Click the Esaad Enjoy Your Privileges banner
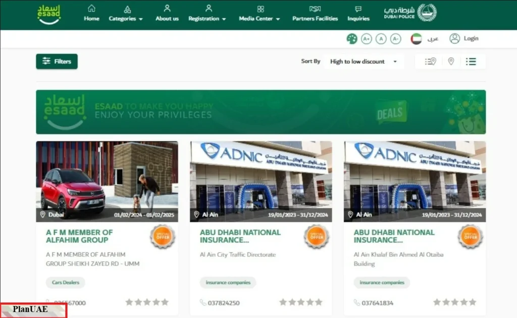The image size is (517, 318). pyautogui.click(x=261, y=112)
